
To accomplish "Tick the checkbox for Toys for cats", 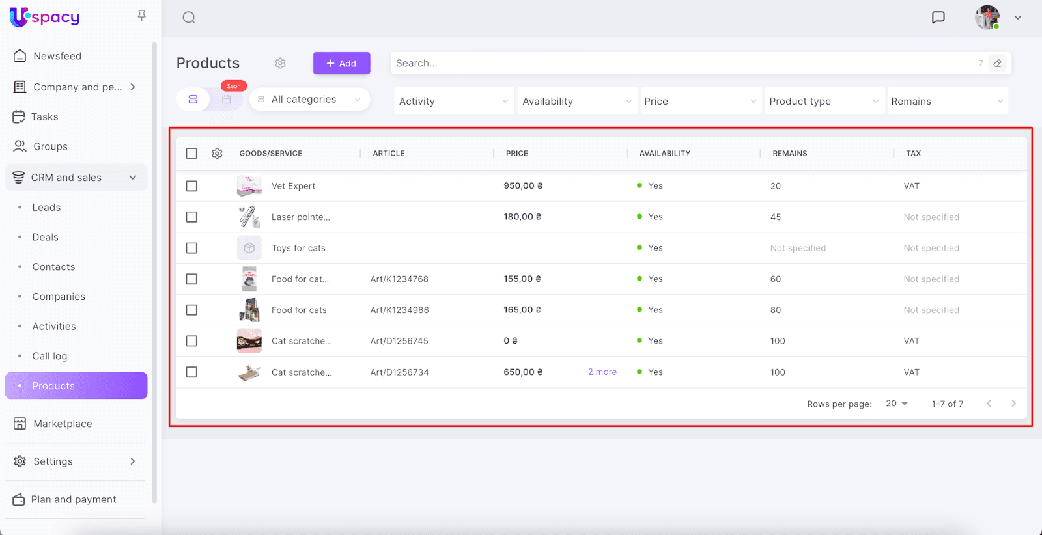I will point(191,248).
